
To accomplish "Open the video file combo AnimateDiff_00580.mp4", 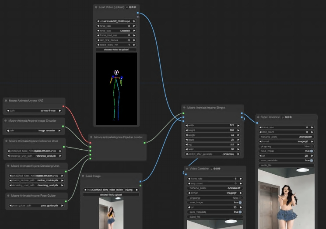I will pos(116,21).
